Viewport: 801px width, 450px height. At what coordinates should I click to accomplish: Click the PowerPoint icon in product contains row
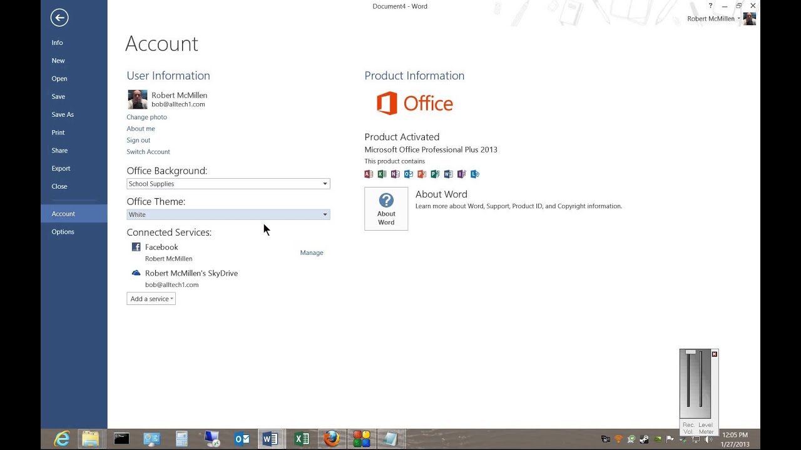point(421,174)
